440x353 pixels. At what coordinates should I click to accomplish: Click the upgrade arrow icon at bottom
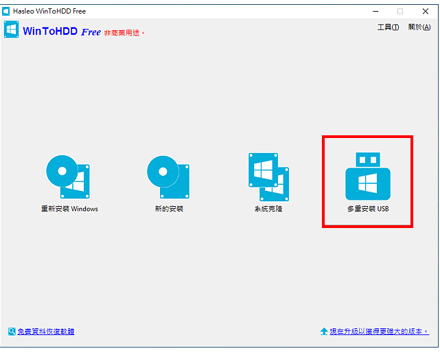[x=324, y=332]
